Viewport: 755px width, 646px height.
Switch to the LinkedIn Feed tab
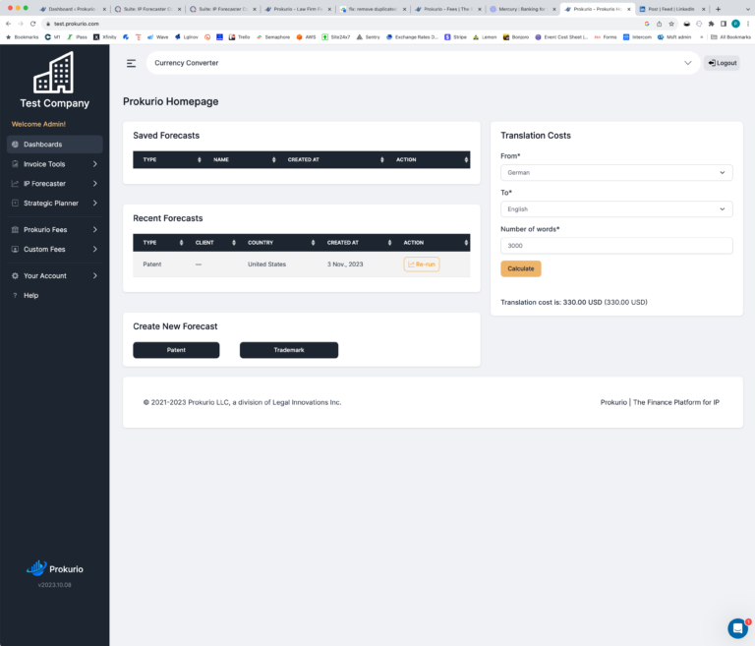tap(672, 9)
